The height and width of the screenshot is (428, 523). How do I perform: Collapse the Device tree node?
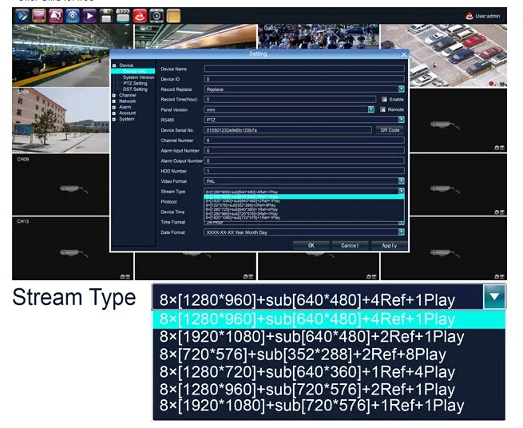[114, 65]
